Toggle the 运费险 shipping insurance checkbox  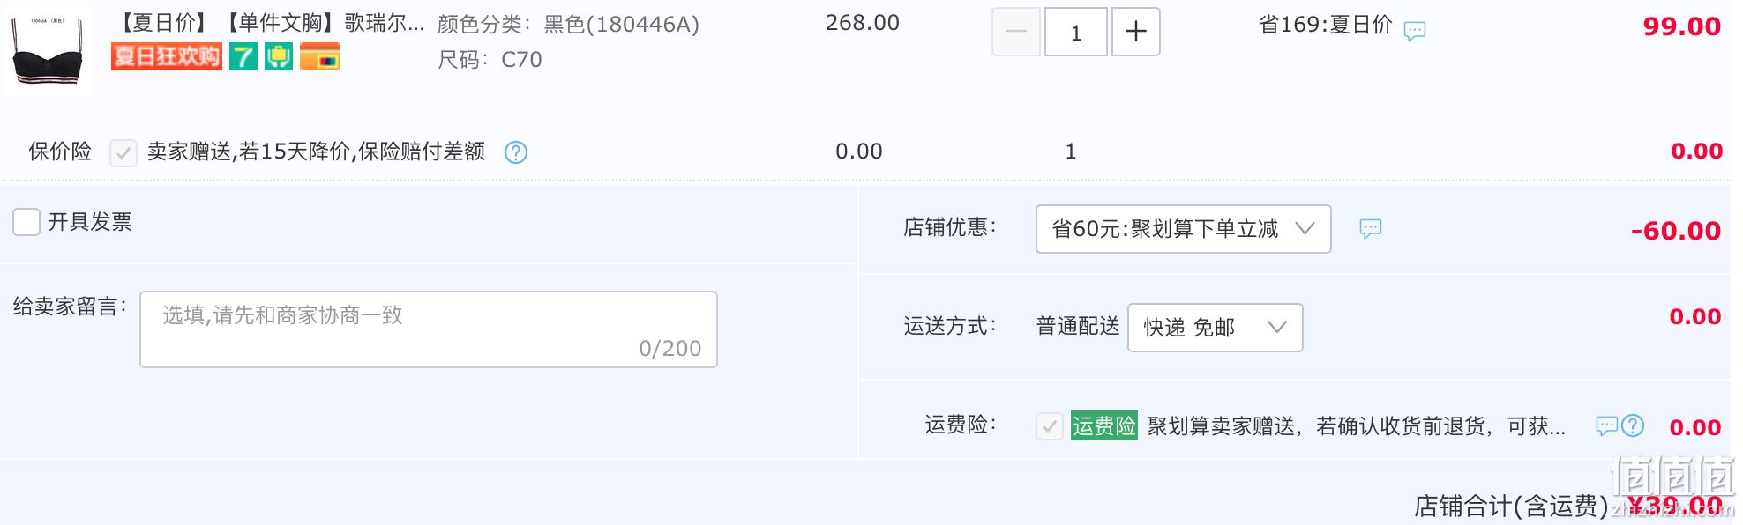[1050, 427]
